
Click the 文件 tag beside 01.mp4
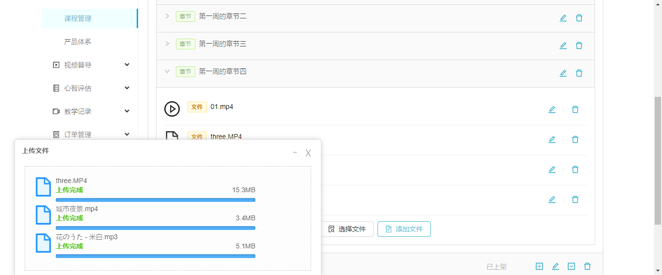click(197, 107)
